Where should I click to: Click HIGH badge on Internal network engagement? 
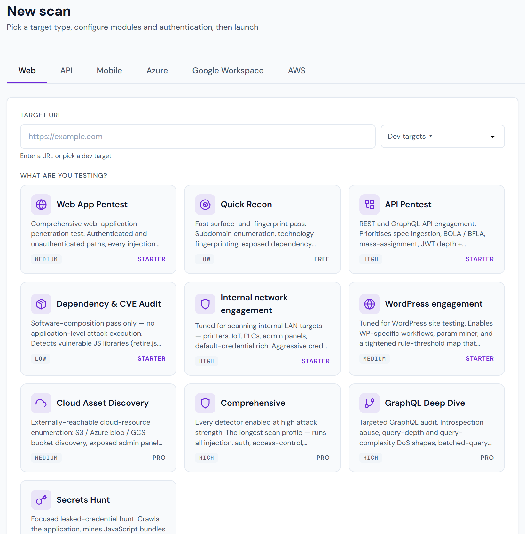coord(207,361)
